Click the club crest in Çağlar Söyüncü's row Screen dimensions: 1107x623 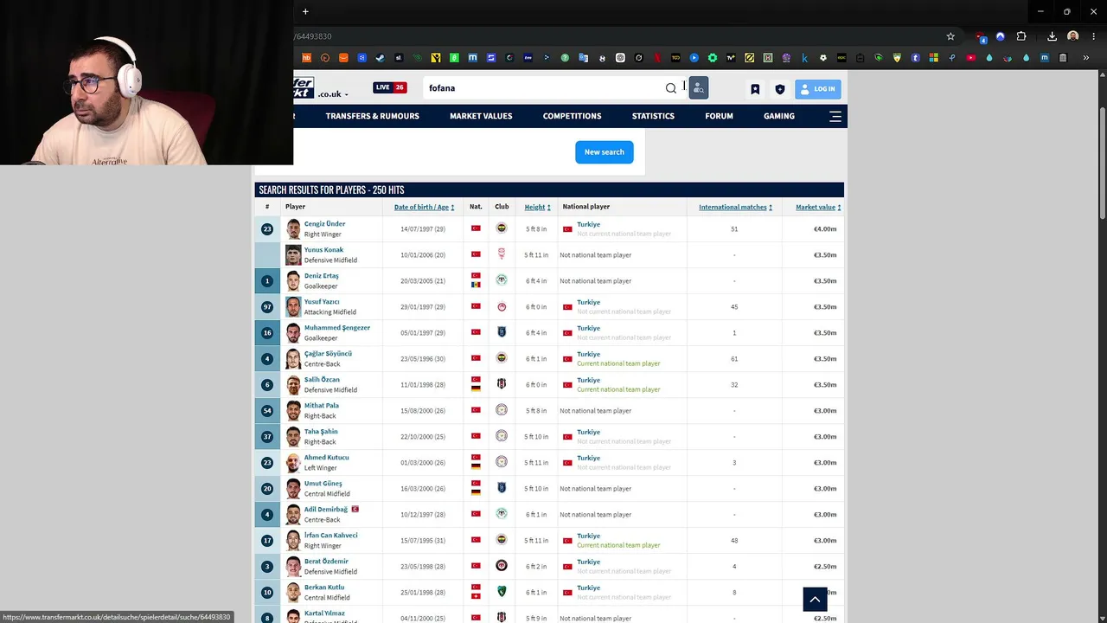click(x=502, y=358)
